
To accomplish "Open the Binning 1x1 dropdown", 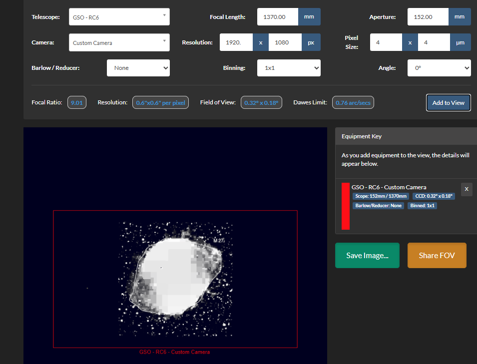I will (x=289, y=68).
